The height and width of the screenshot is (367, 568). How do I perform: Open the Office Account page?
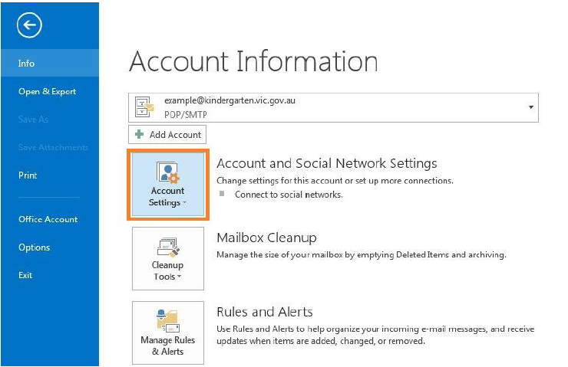(x=48, y=219)
